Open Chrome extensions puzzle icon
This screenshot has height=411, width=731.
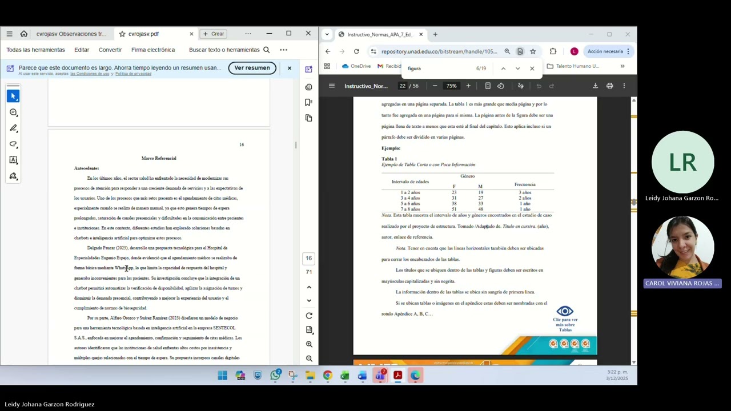(x=553, y=51)
